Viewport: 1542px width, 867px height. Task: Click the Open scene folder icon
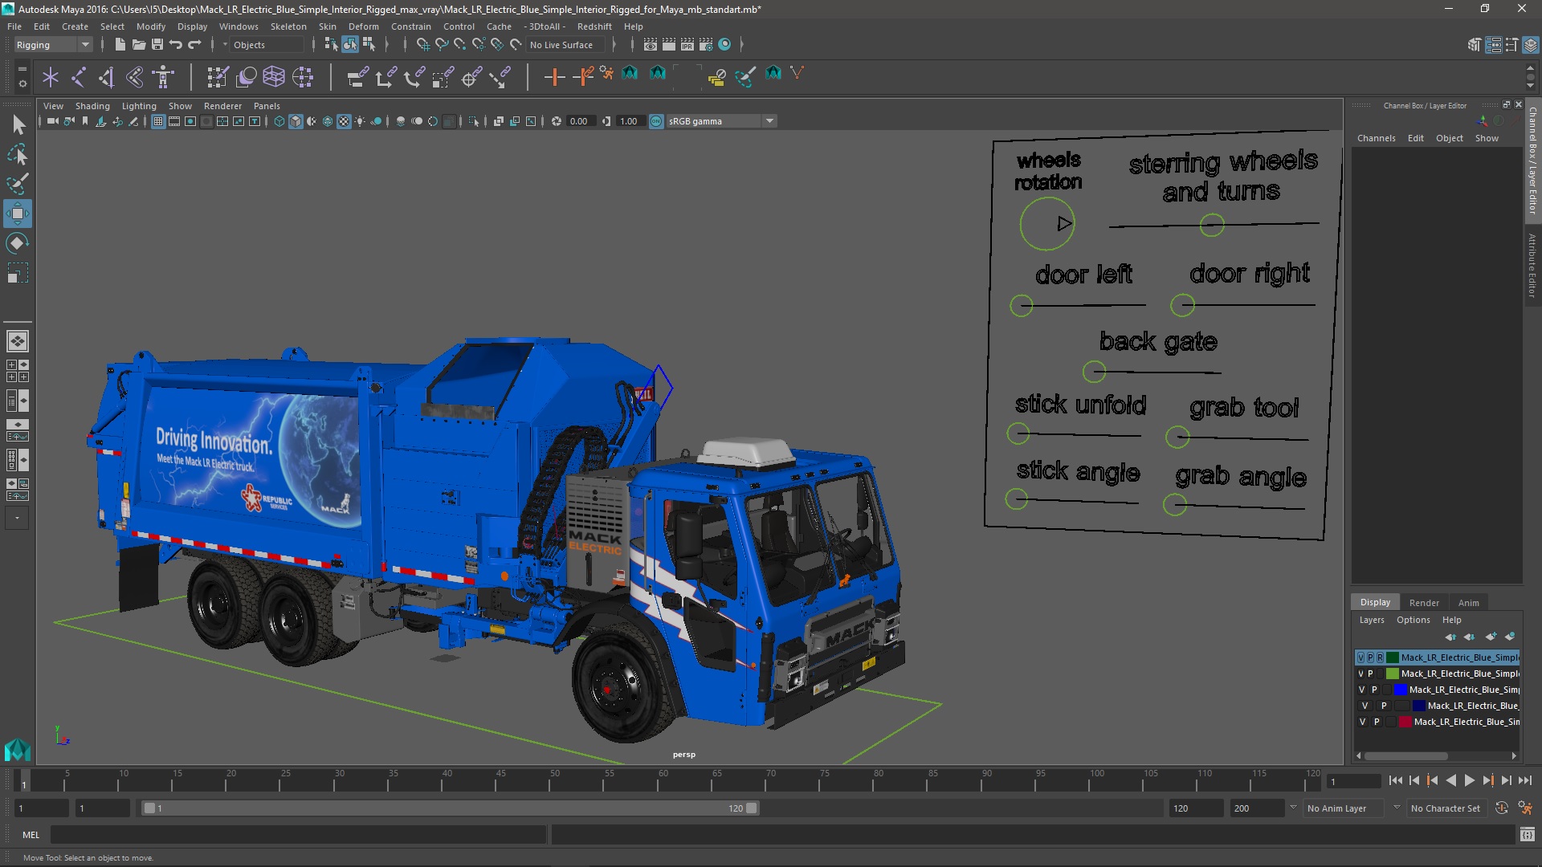point(139,45)
